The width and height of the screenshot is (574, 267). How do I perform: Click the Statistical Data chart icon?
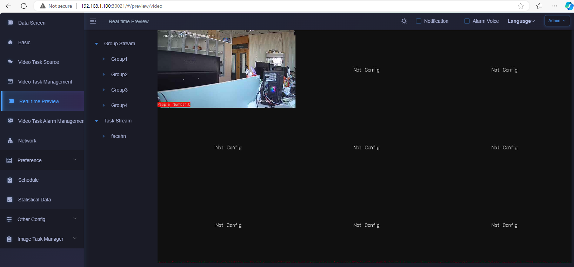[10, 200]
